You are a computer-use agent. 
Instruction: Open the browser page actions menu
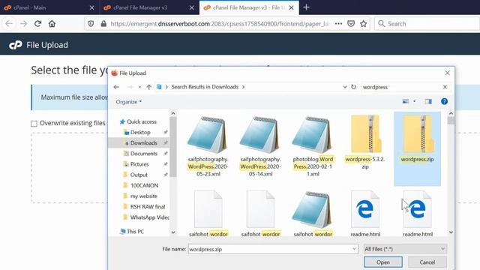338,23
